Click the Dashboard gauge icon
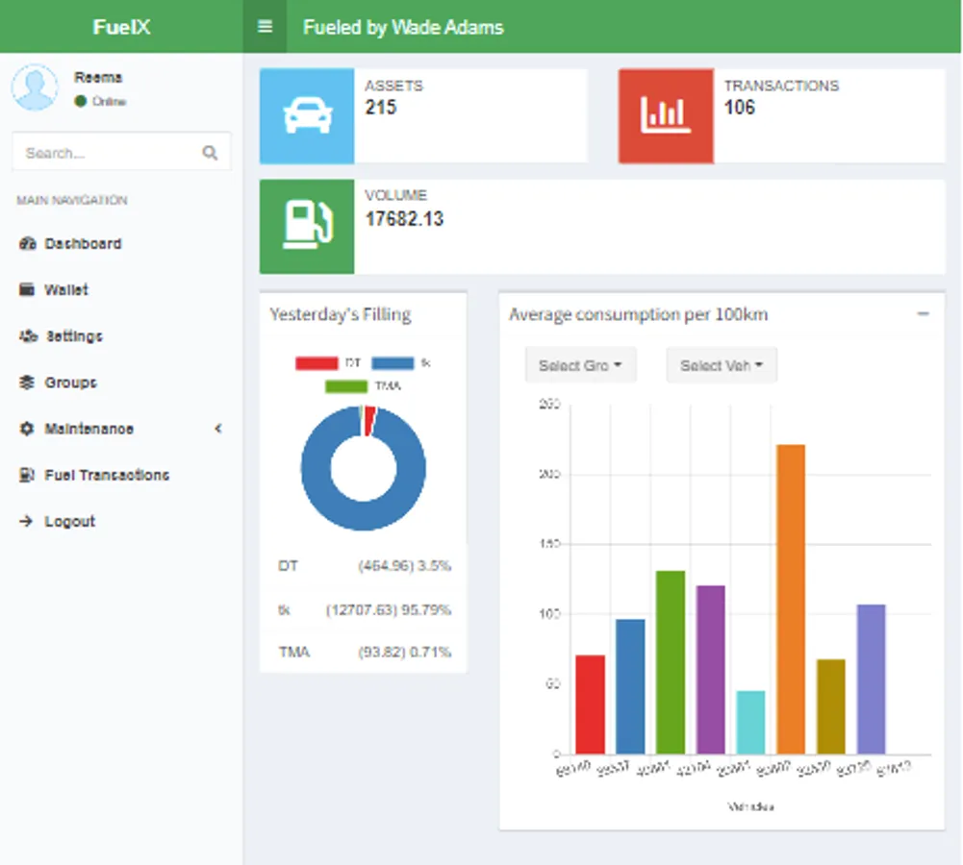 (27, 243)
